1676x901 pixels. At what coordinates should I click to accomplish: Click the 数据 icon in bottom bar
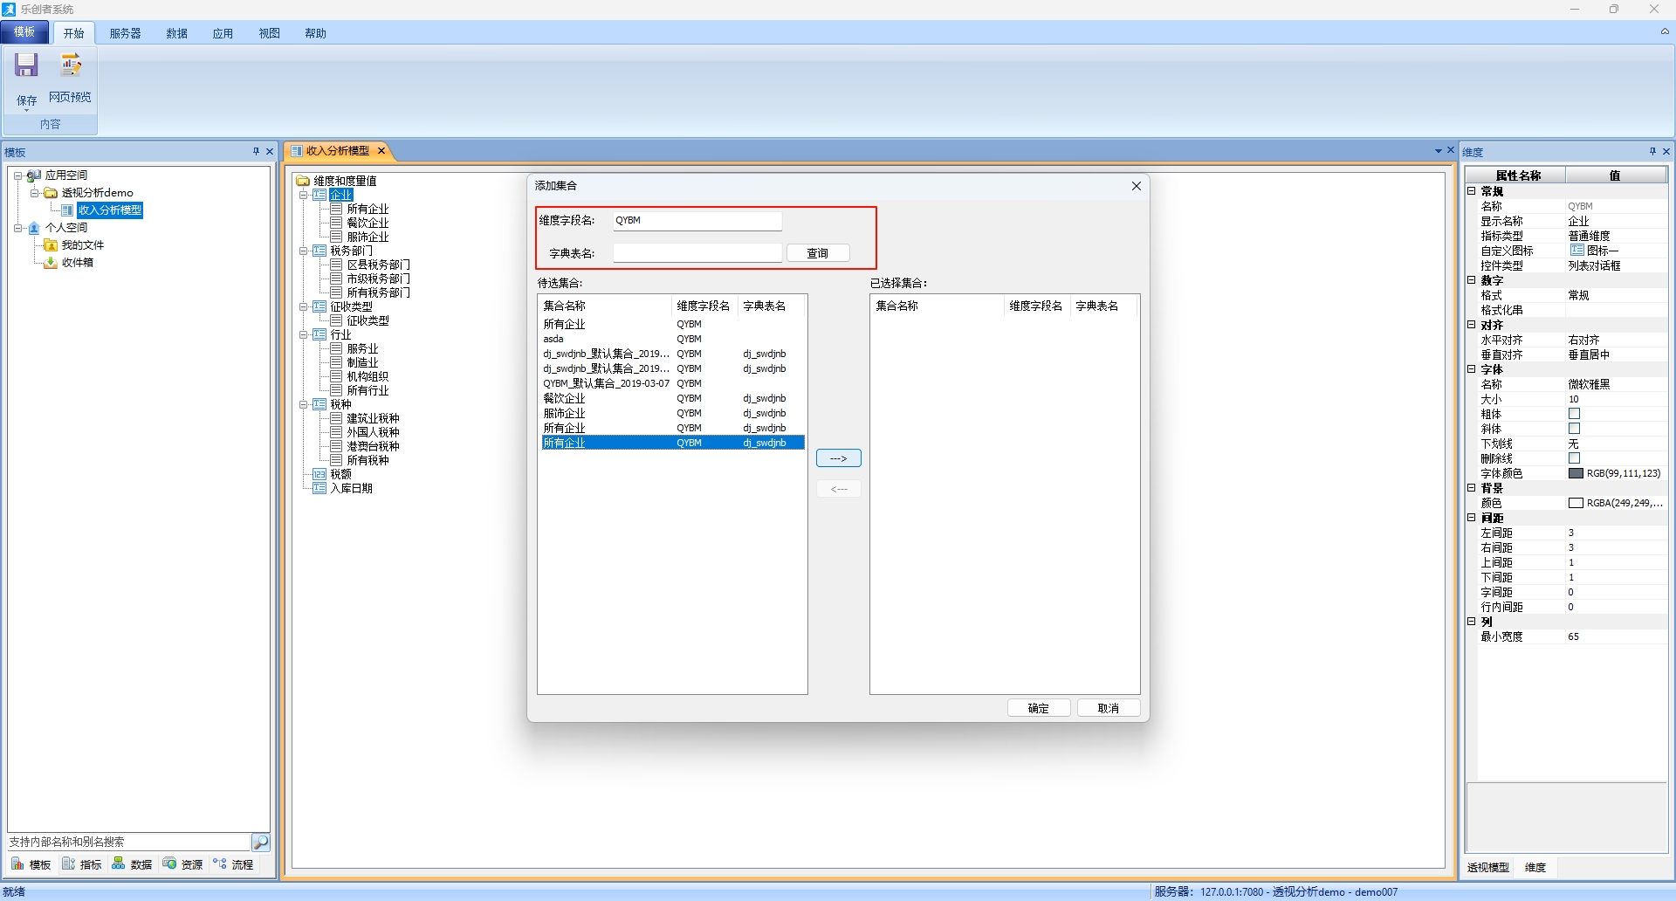point(119,864)
